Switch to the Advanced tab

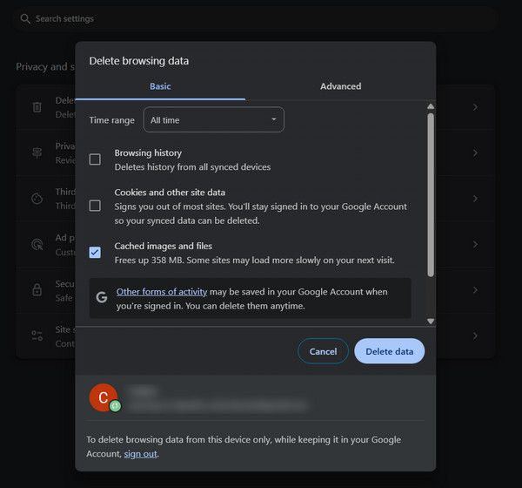340,86
